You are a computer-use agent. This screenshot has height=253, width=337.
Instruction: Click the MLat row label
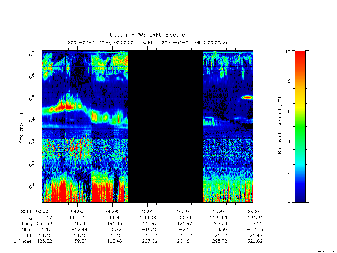point(27,229)
